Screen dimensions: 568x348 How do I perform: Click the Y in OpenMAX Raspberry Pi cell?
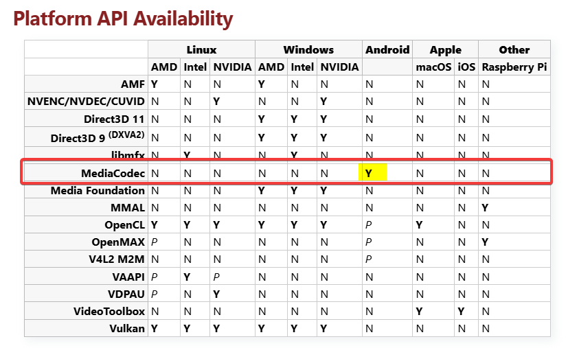point(485,242)
